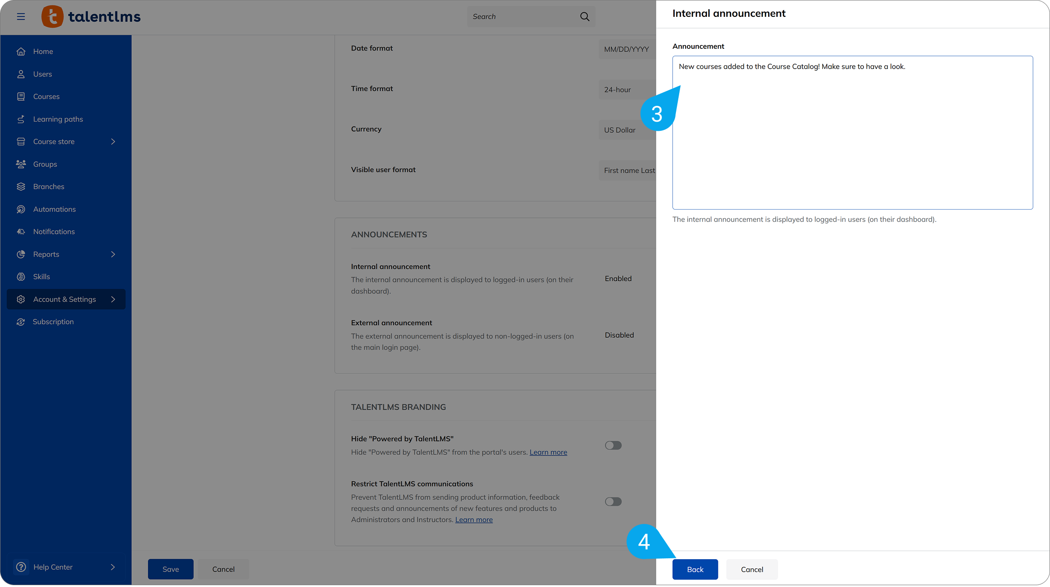Open the Users section icon
The image size is (1050, 587).
(x=21, y=74)
